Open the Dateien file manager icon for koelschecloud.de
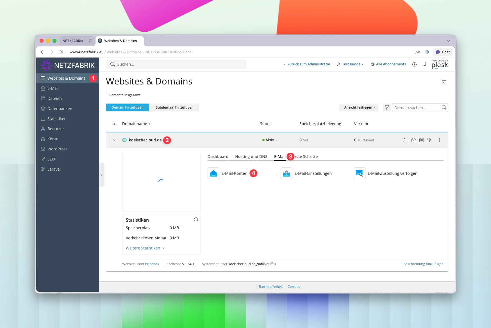Image resolution: width=491 pixels, height=328 pixels. (x=406, y=140)
